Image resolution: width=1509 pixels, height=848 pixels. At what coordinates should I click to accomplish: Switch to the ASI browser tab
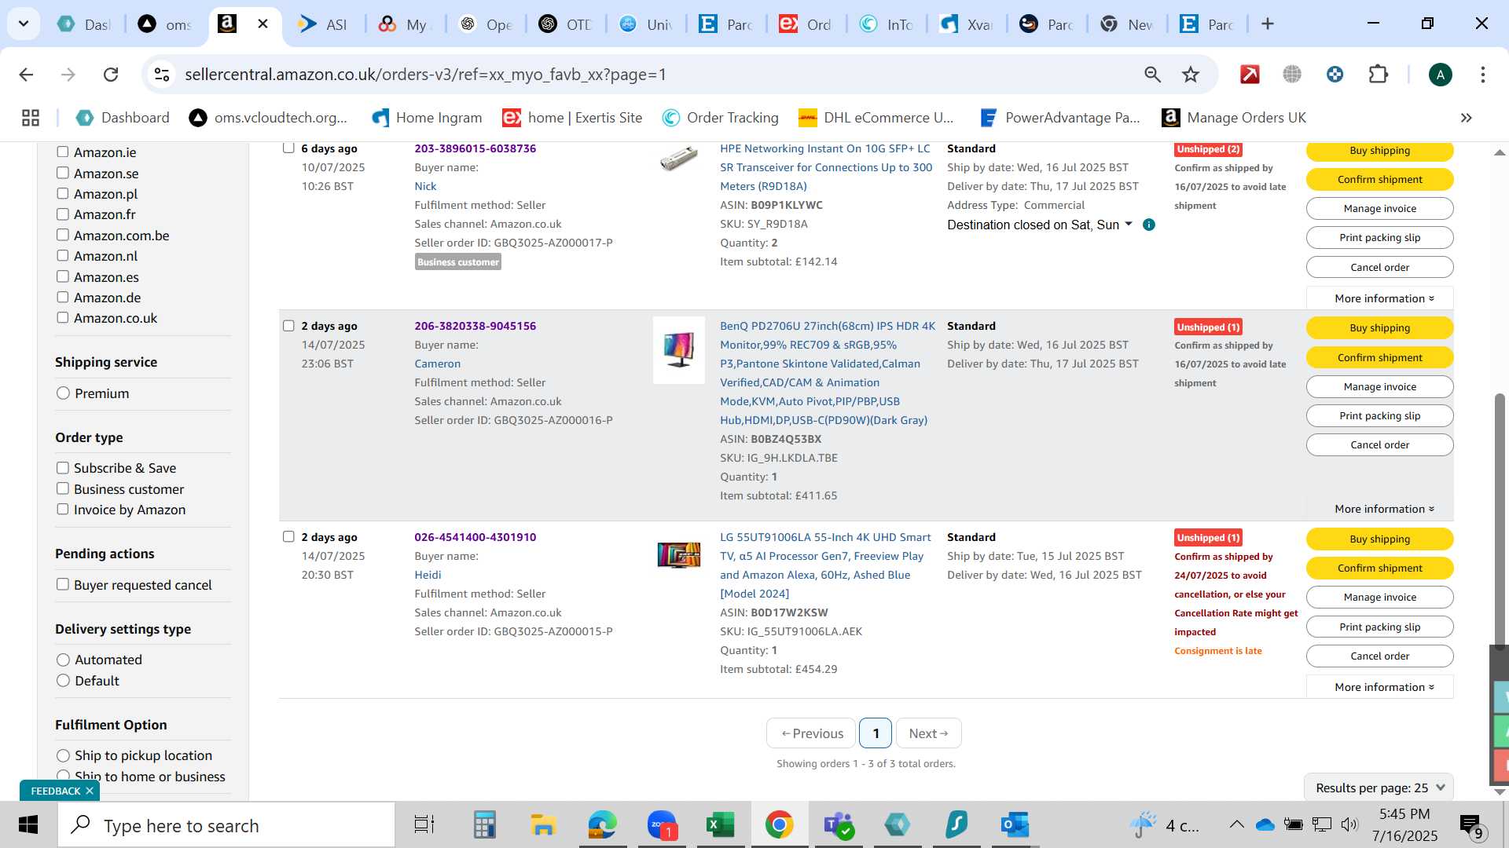(324, 24)
